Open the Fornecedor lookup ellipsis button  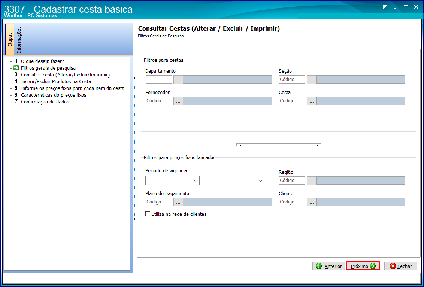tap(178, 101)
